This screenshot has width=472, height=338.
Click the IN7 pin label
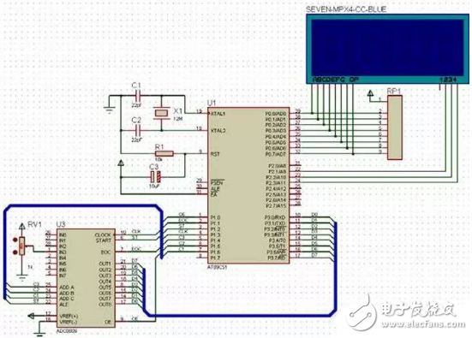coord(63,276)
